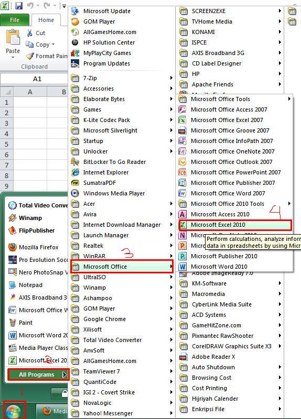Open Copy dropdown arrow
The height and width of the screenshot is (419, 301).
click(53, 45)
